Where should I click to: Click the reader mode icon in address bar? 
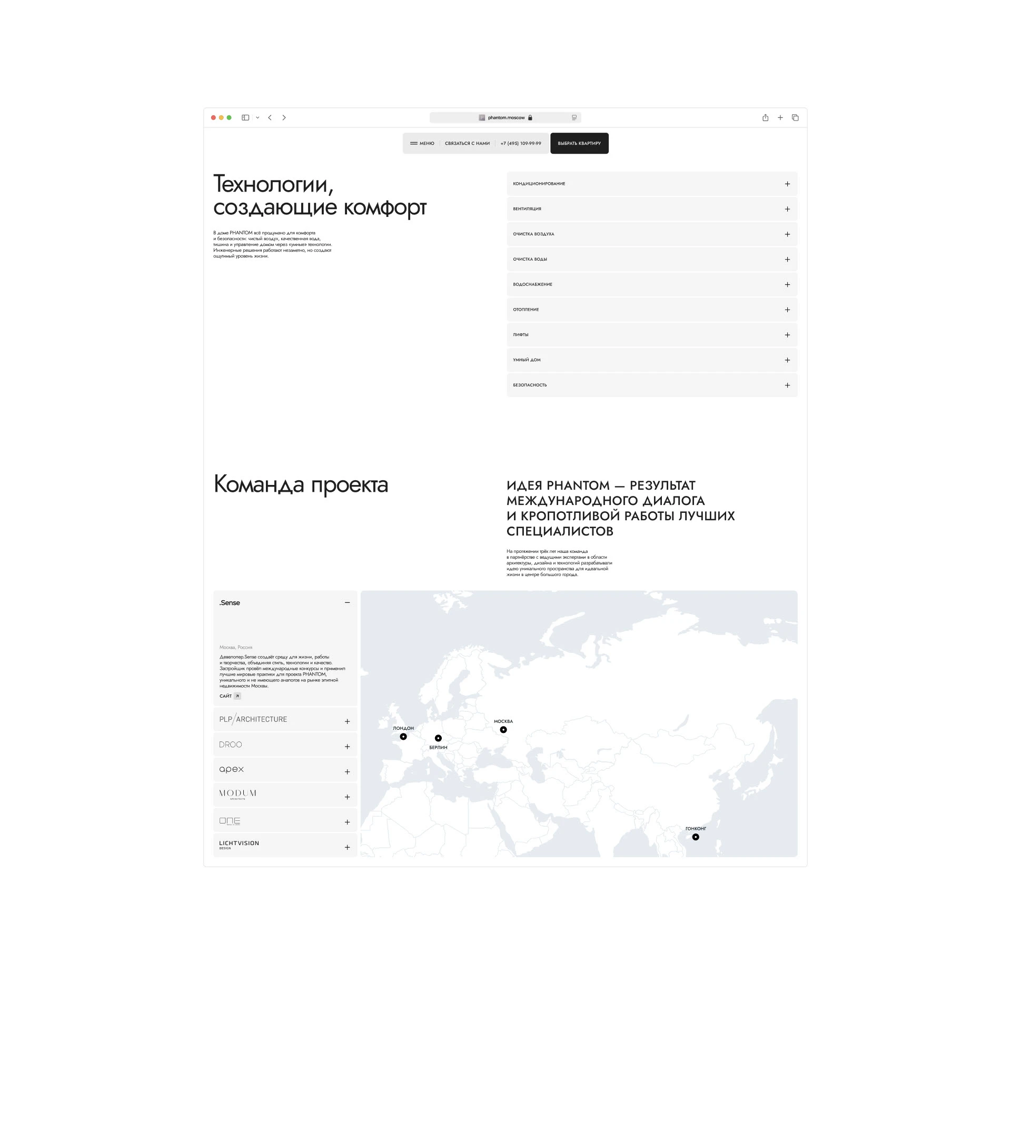(x=574, y=118)
